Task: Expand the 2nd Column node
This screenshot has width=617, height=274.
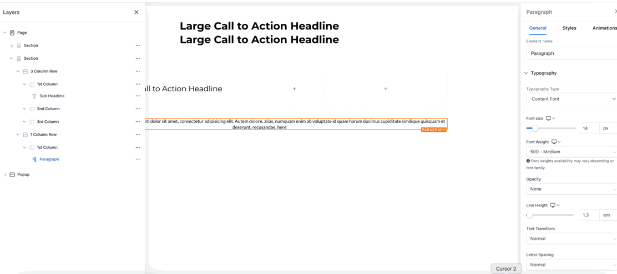Action: [x=24, y=108]
